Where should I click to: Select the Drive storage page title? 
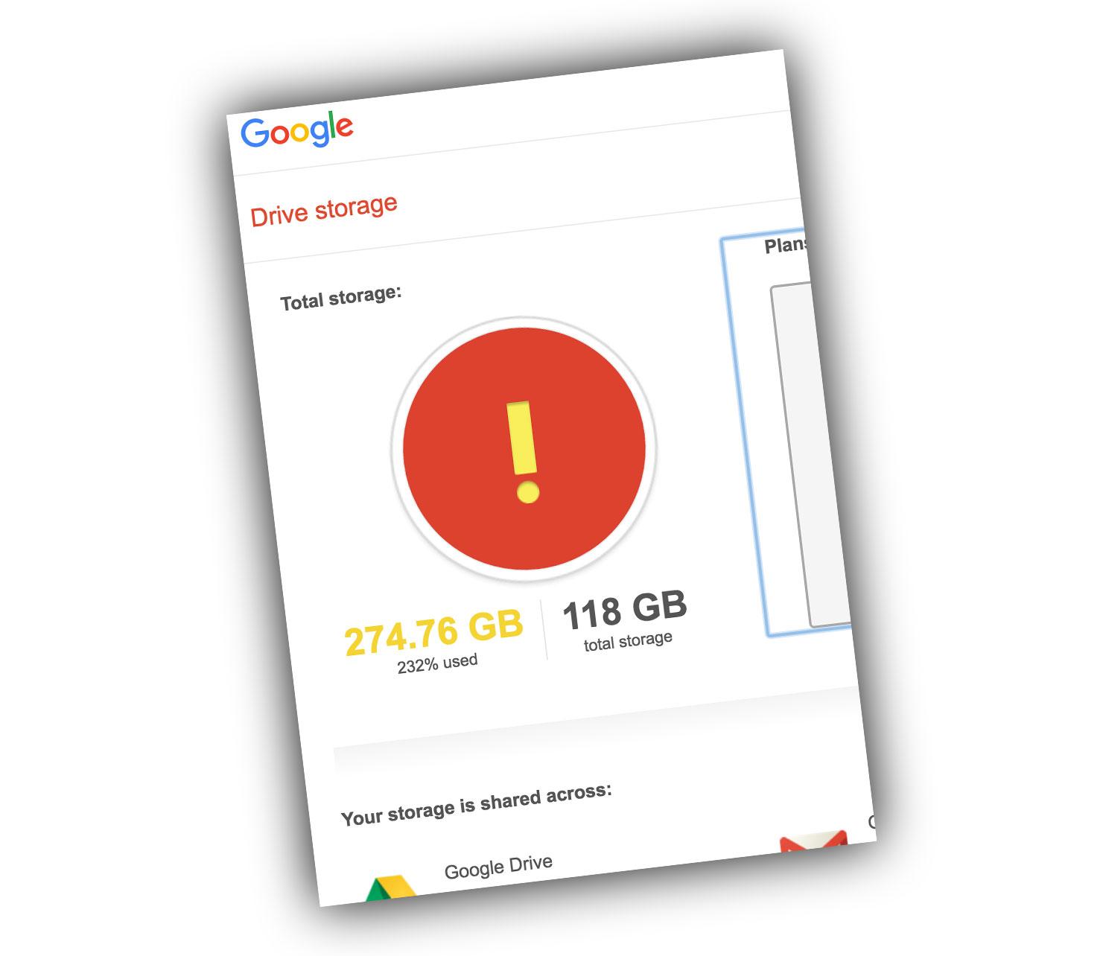[x=324, y=210]
